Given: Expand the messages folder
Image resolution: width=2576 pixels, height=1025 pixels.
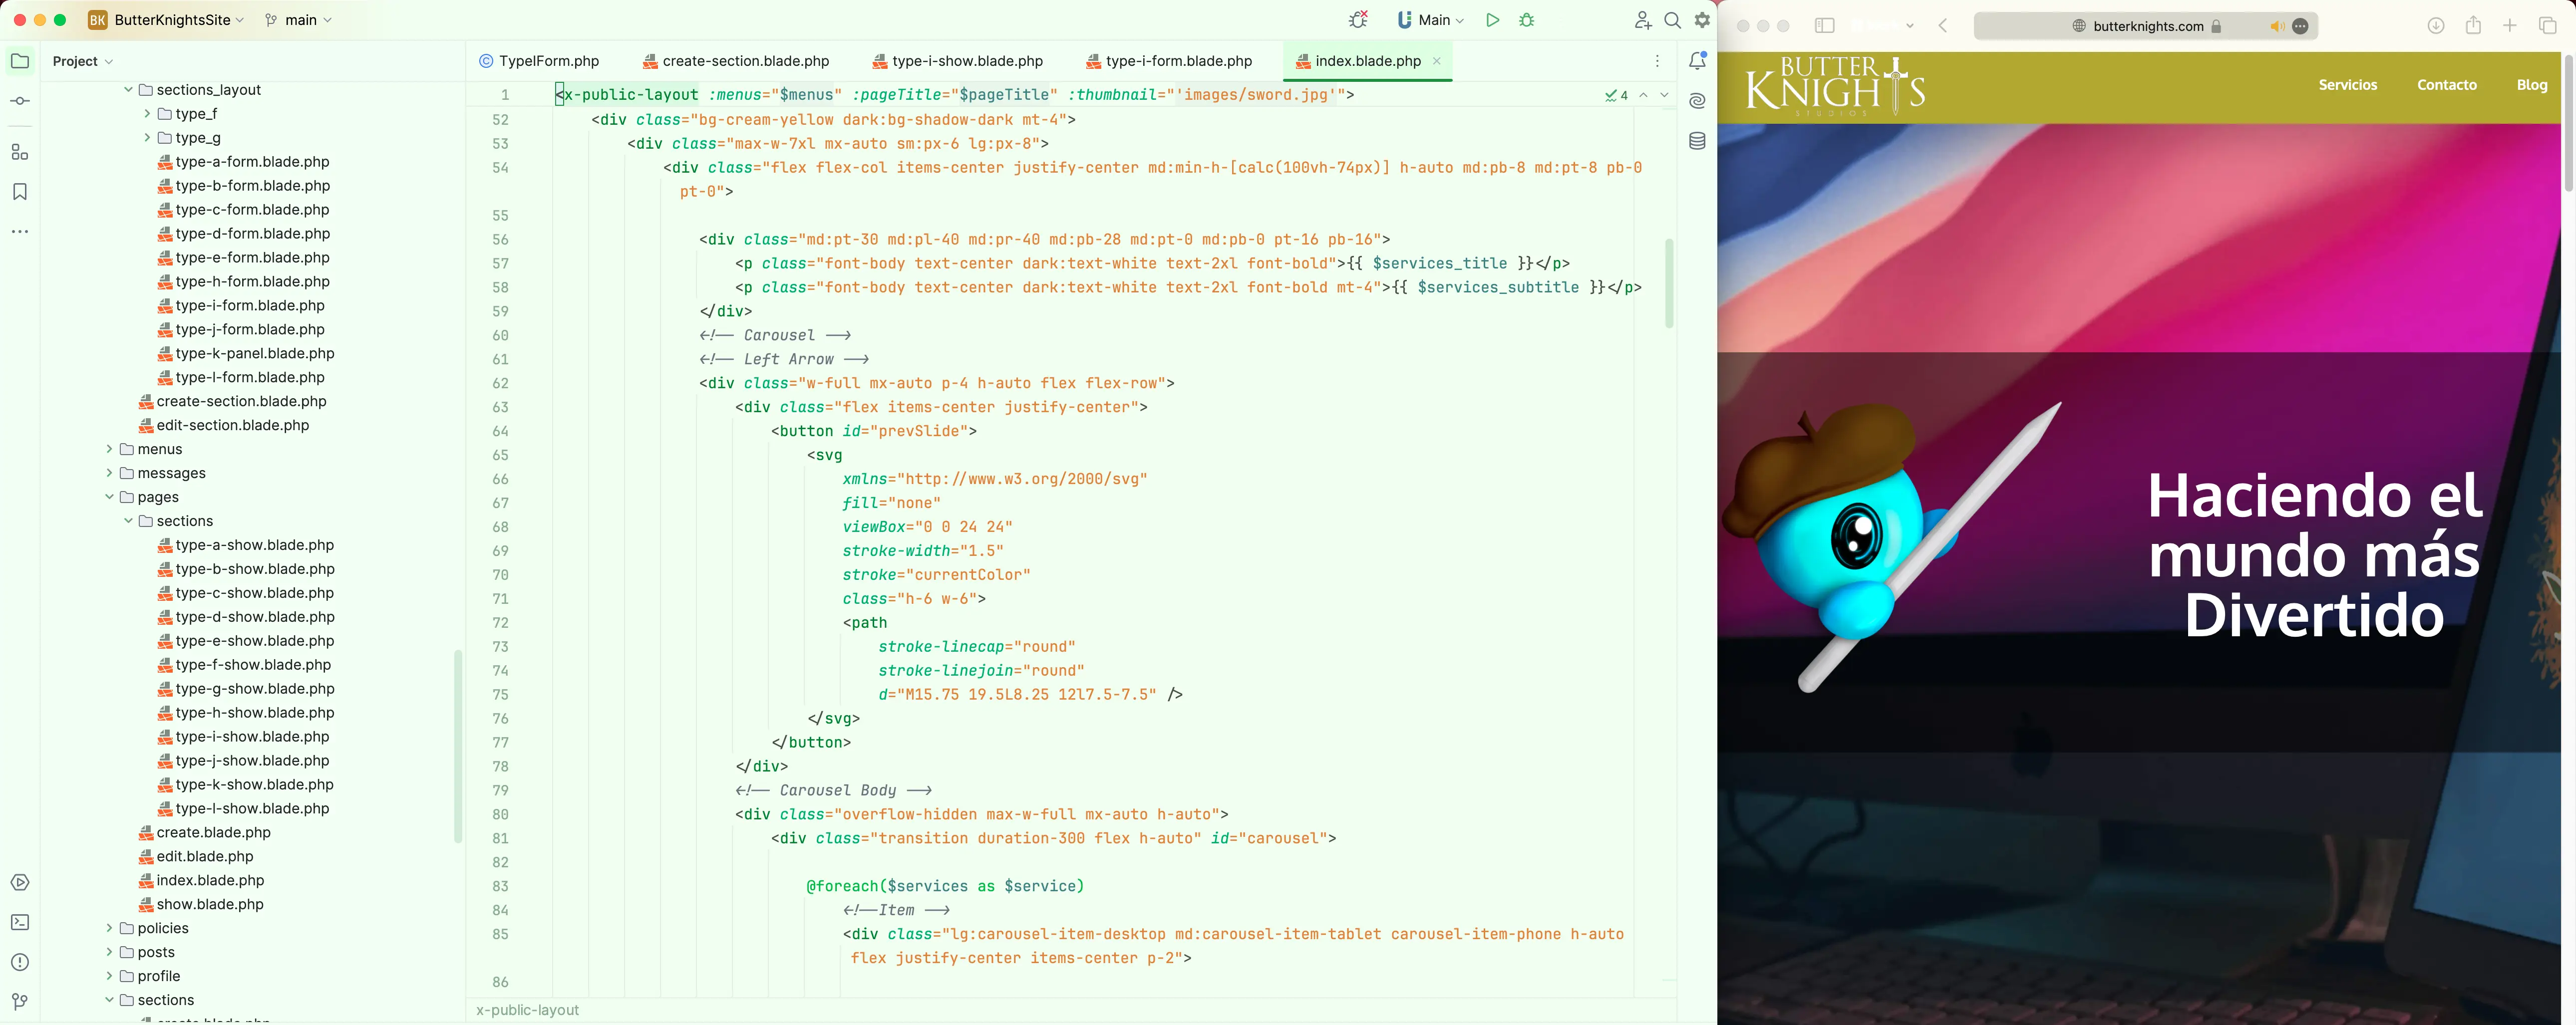Looking at the screenshot, I should (x=109, y=473).
